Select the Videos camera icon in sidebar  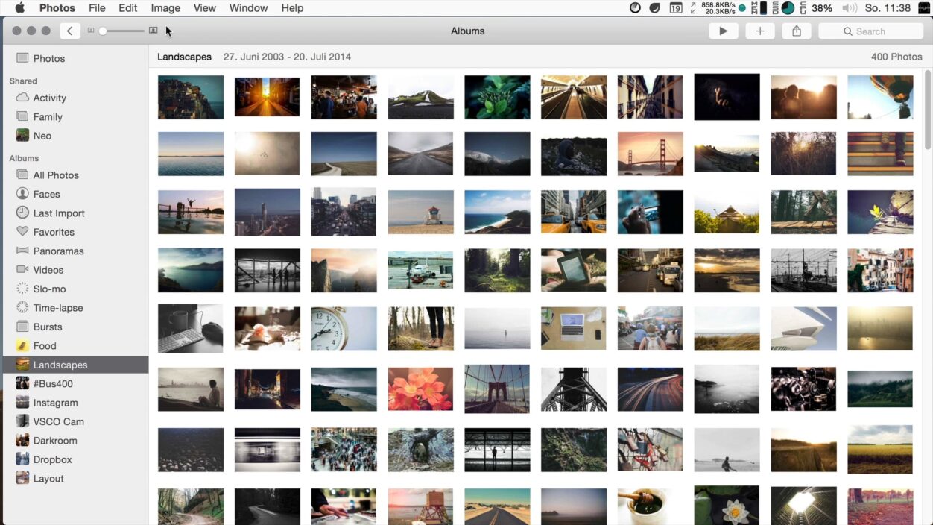(22, 270)
